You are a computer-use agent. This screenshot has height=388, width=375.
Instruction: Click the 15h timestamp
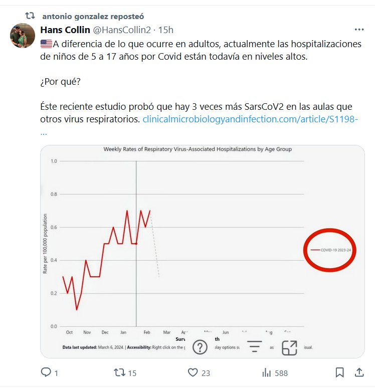[165, 30]
